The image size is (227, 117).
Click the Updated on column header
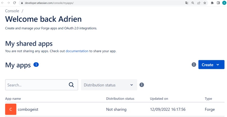159,99
